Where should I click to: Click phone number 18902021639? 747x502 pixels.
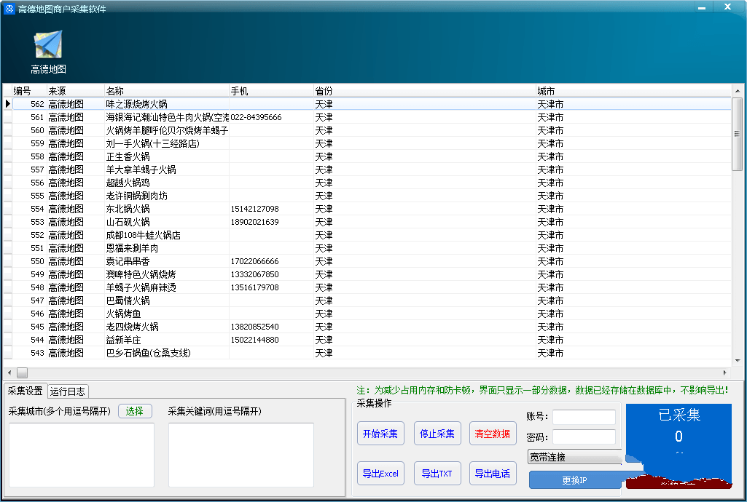point(255,222)
